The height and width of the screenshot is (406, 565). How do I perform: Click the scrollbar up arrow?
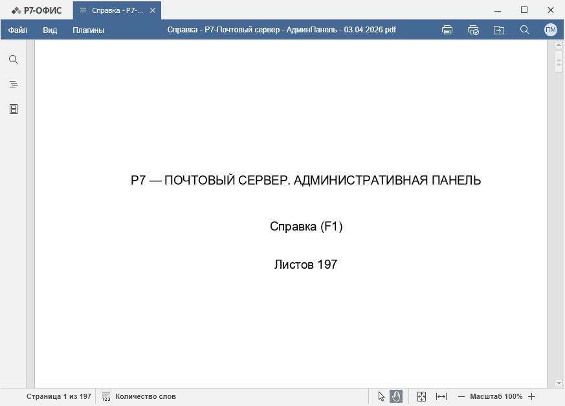(x=559, y=45)
